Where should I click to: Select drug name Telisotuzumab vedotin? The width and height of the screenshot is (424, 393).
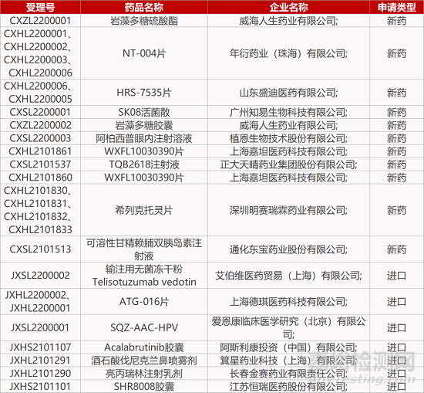click(144, 282)
